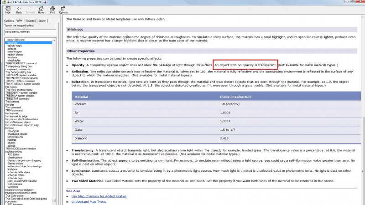Screen dimensions: 365x205
Task: Click the Forward toolbar arrow
Action: [x=30, y=10]
